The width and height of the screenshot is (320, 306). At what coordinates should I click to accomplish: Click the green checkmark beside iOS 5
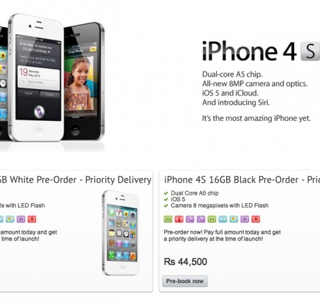coord(166,200)
